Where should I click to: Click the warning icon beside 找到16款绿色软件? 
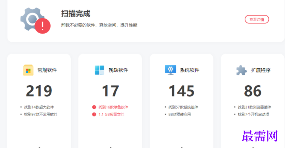[x=94, y=107]
